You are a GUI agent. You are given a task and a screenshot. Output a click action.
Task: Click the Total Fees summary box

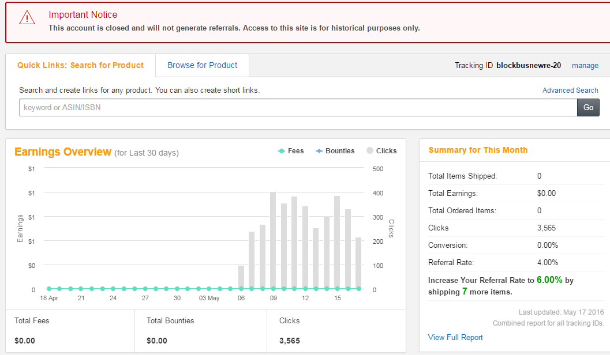pyautogui.click(x=70, y=330)
